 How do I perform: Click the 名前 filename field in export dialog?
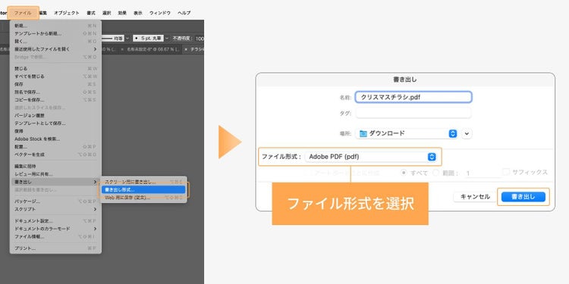tap(413, 97)
